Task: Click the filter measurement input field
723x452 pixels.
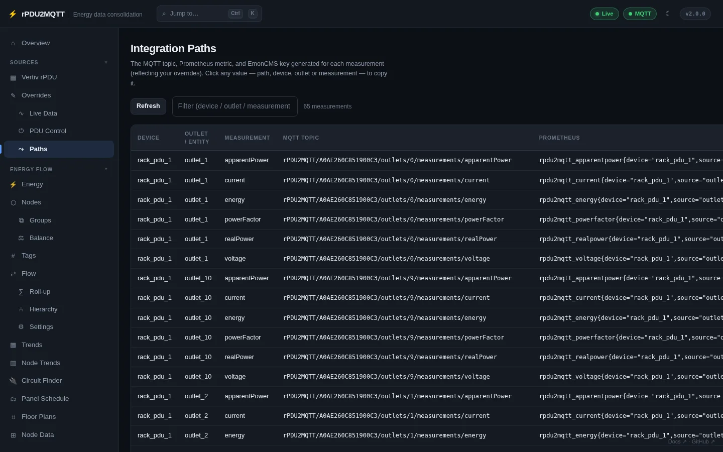Action: click(234, 106)
